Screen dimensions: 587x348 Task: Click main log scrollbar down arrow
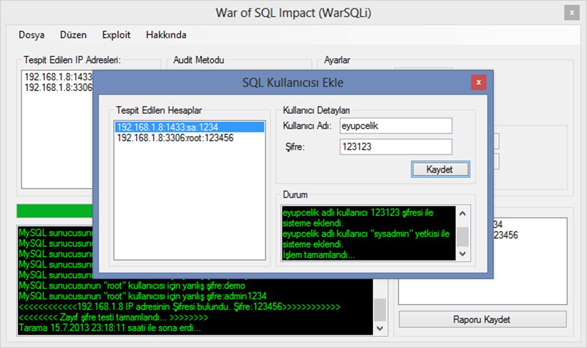[380, 328]
